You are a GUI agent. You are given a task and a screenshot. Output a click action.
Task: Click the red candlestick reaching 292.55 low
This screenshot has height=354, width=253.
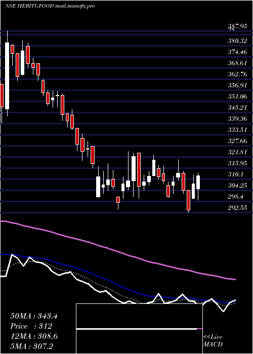click(188, 200)
